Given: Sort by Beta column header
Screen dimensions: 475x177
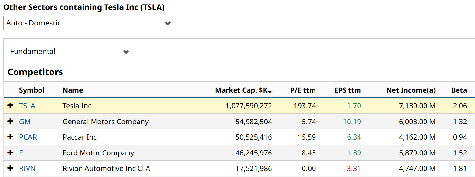Looking at the screenshot, I should (x=459, y=90).
